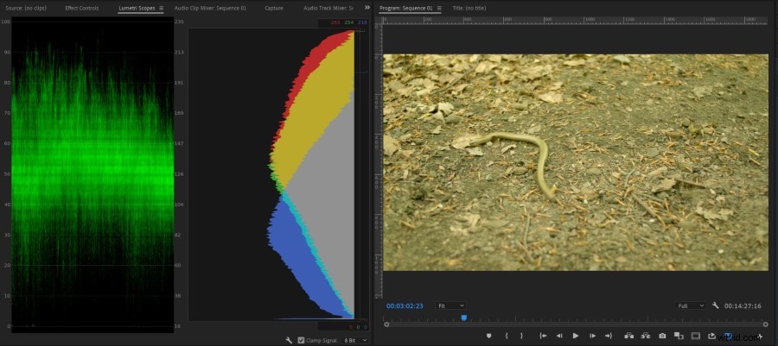
Task: Open Audio Track Mixer tab
Action: coord(328,9)
